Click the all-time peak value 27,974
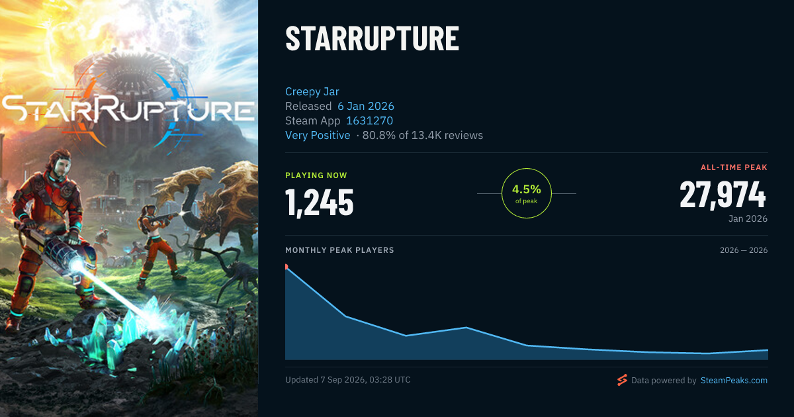The image size is (794, 417). point(723,195)
